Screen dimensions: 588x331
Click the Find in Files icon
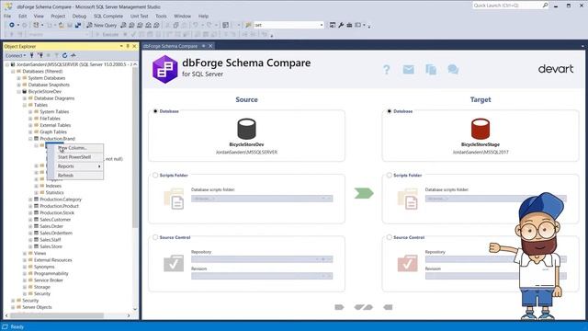[x=248, y=25]
